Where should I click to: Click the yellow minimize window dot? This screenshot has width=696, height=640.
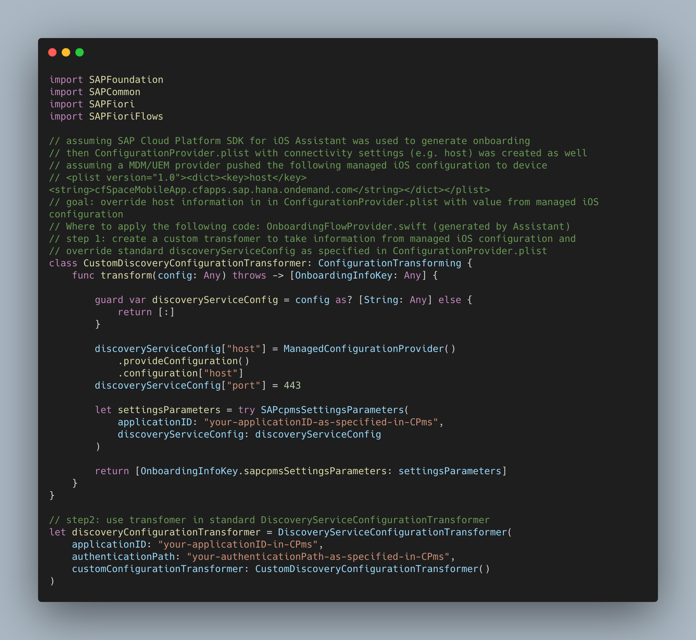66,52
